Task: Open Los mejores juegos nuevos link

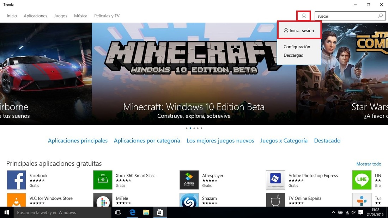Action: pyautogui.click(x=220, y=140)
